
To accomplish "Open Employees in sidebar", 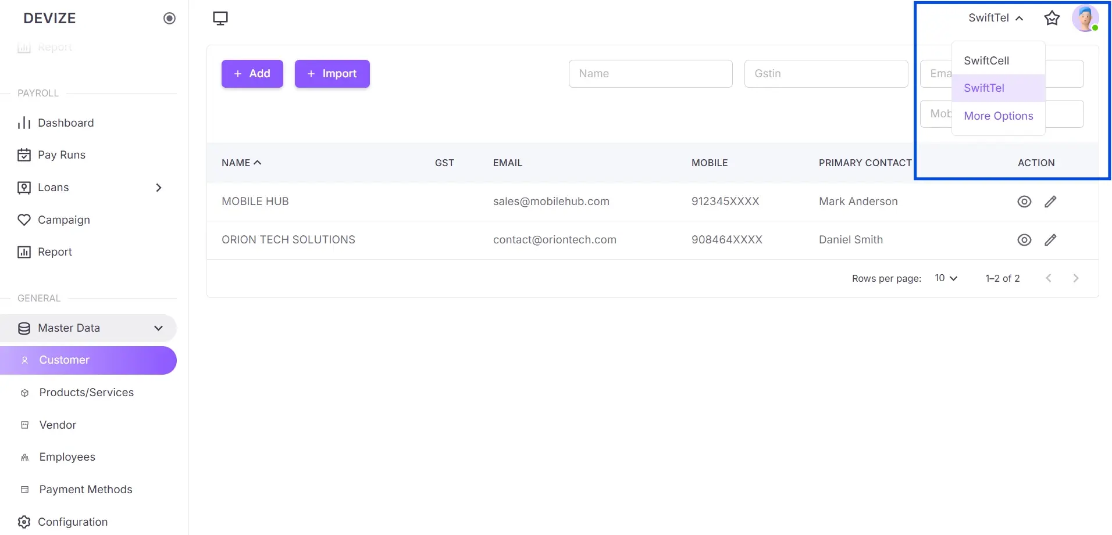I will point(88,457).
